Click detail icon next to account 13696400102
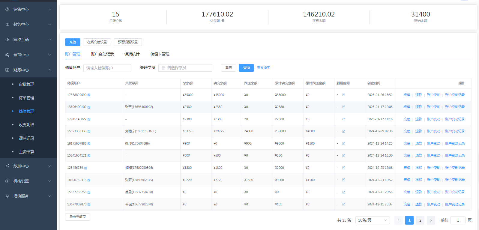479x230 pixels. [x=89, y=107]
